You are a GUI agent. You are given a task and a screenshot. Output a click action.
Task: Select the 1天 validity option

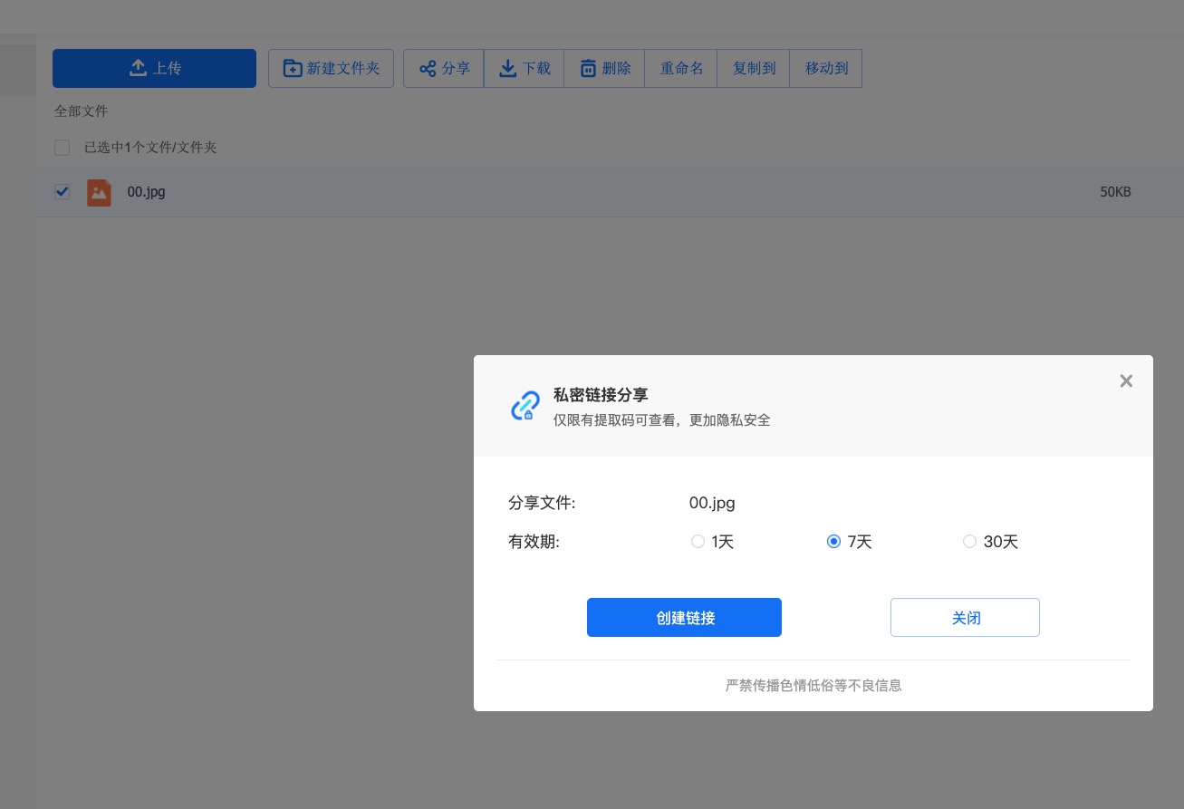coord(698,542)
